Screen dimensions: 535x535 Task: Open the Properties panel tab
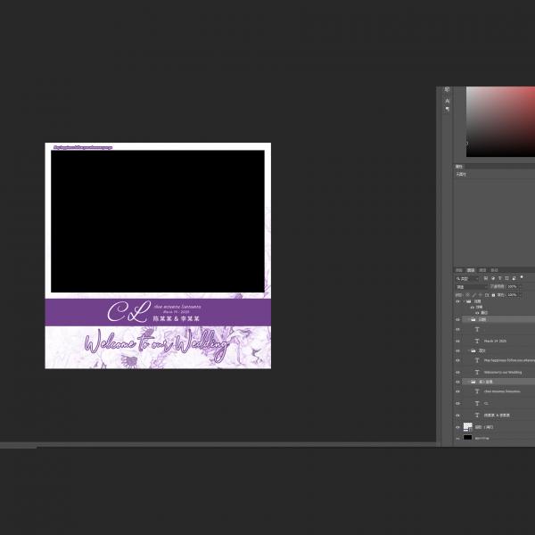tap(459, 166)
